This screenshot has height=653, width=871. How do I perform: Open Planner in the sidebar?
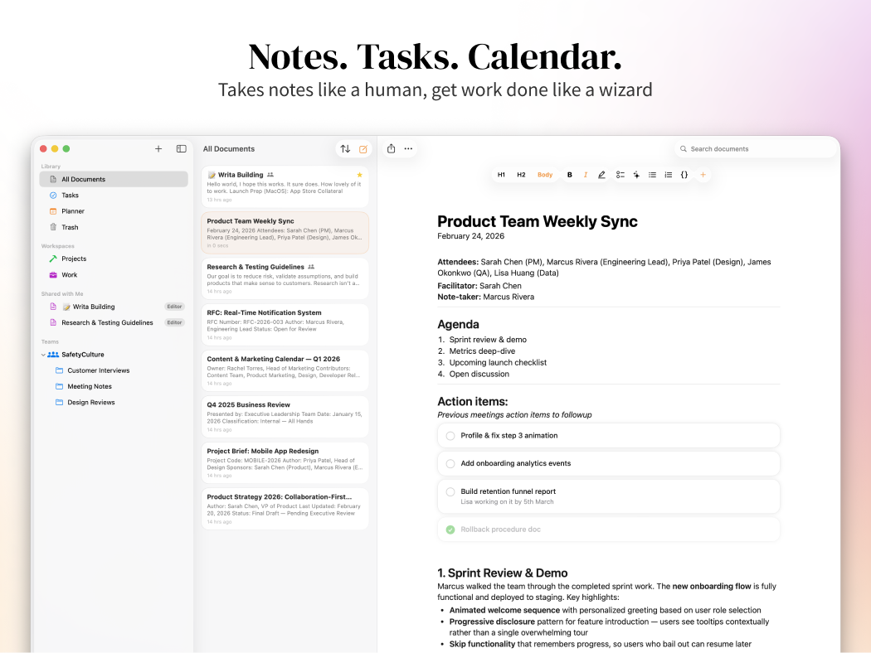(x=73, y=211)
